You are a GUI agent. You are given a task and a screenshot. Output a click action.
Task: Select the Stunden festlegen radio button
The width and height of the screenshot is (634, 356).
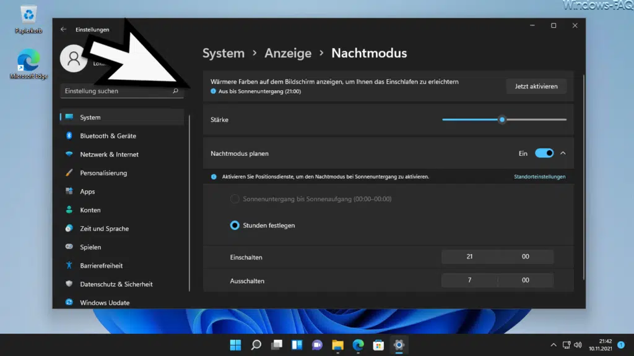[234, 226]
